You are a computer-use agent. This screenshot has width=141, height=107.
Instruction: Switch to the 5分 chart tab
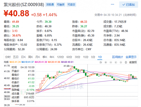[93, 57]
